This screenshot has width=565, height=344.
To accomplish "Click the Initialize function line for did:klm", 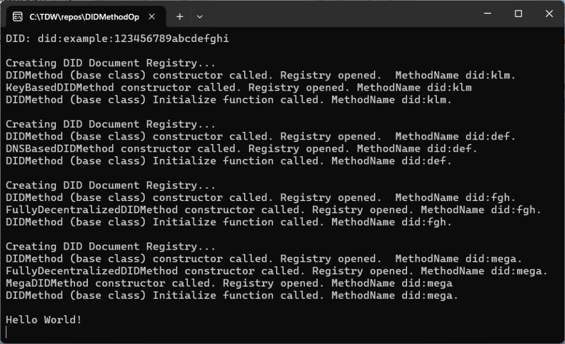I will [229, 100].
